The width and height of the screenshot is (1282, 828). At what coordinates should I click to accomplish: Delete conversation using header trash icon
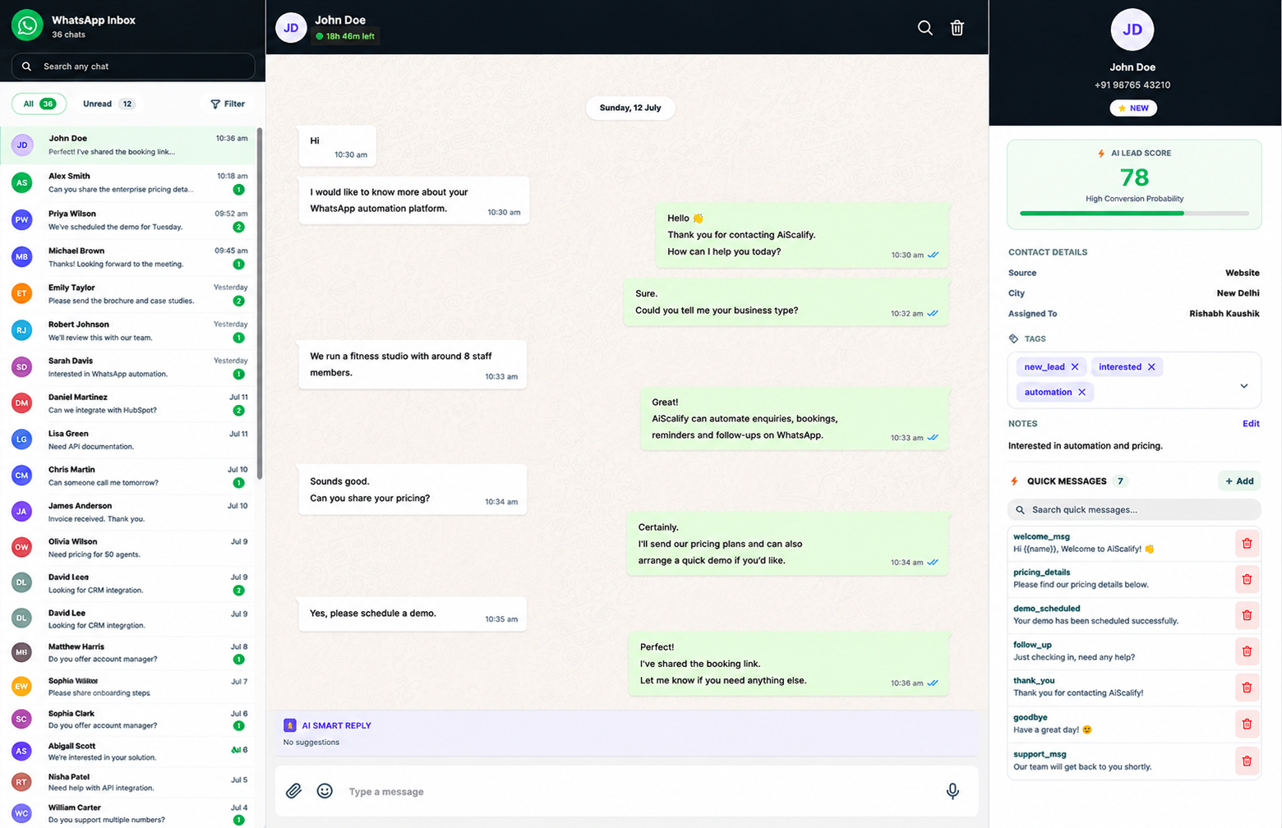957,28
